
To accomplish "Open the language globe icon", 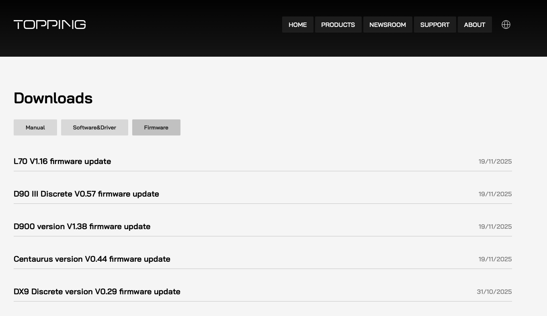I will coord(506,25).
